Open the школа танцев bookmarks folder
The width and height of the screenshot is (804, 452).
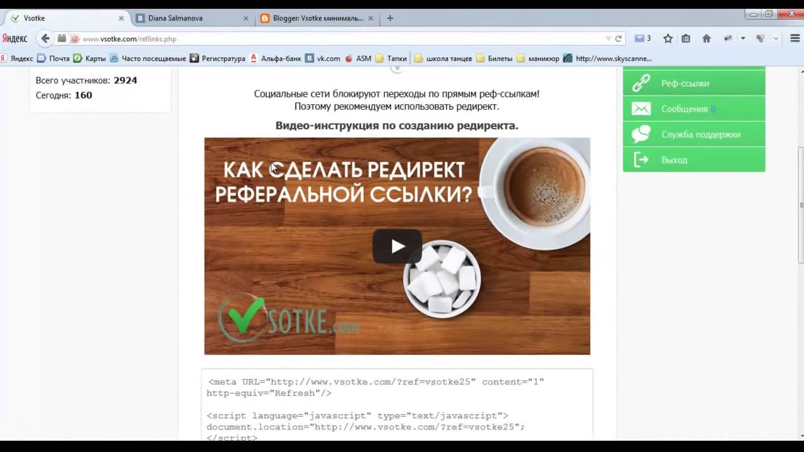pos(443,58)
